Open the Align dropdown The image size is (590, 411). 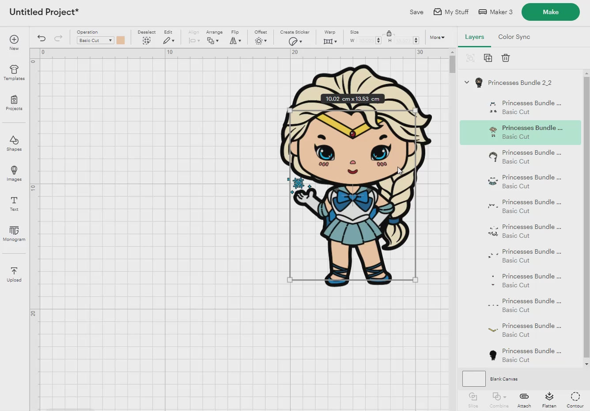pos(194,41)
